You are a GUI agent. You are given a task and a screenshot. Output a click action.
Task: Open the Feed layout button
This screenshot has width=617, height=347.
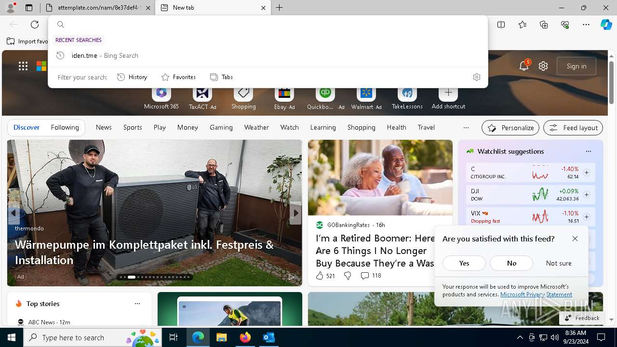coord(573,128)
